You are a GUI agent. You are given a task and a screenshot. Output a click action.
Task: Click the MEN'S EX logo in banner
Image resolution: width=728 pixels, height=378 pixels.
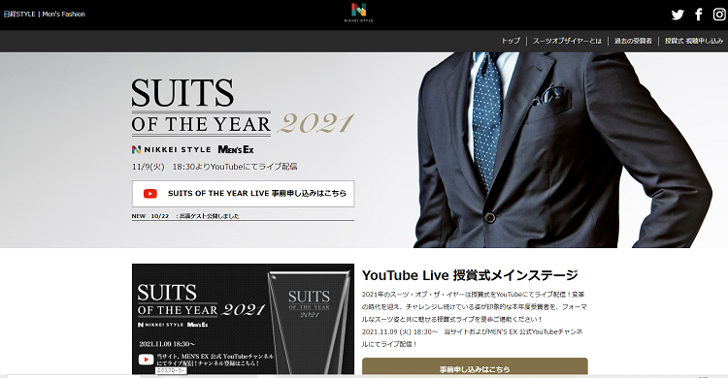coord(236,149)
